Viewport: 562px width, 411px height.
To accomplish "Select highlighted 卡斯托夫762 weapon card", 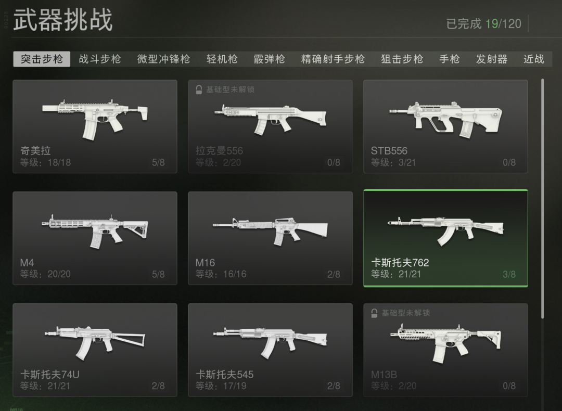I will click(445, 238).
